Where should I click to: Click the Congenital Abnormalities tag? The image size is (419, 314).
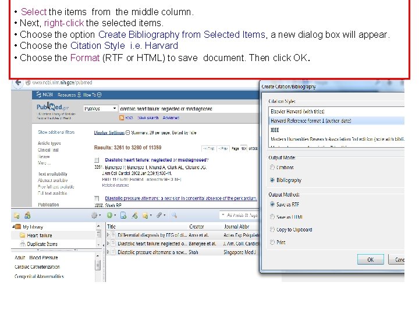pos(40,276)
